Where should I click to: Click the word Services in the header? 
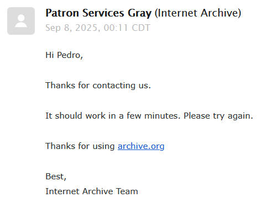(103, 13)
